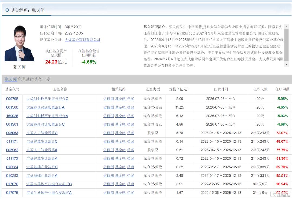Open 估值图 for fund 005962 row

pyautogui.click(x=108, y=150)
